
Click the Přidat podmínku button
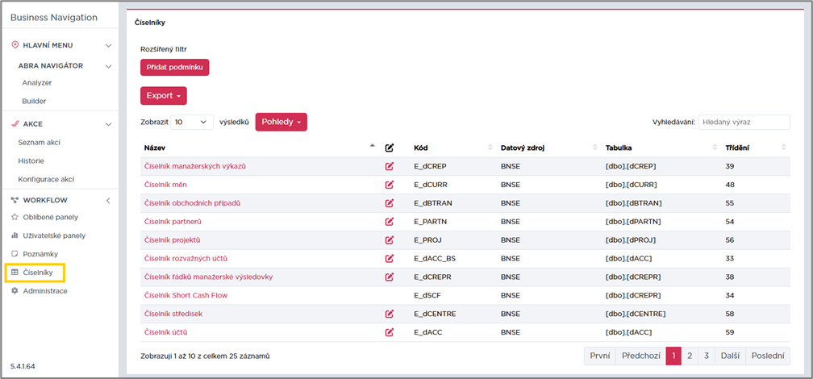pos(175,68)
